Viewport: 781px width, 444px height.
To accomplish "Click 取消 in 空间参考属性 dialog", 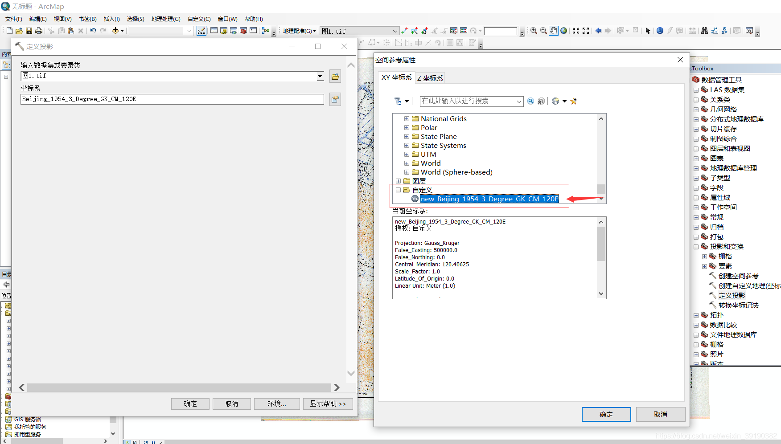I will pos(661,414).
